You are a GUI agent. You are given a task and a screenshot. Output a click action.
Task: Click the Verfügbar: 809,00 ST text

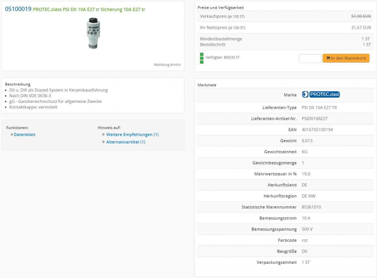[222, 58]
